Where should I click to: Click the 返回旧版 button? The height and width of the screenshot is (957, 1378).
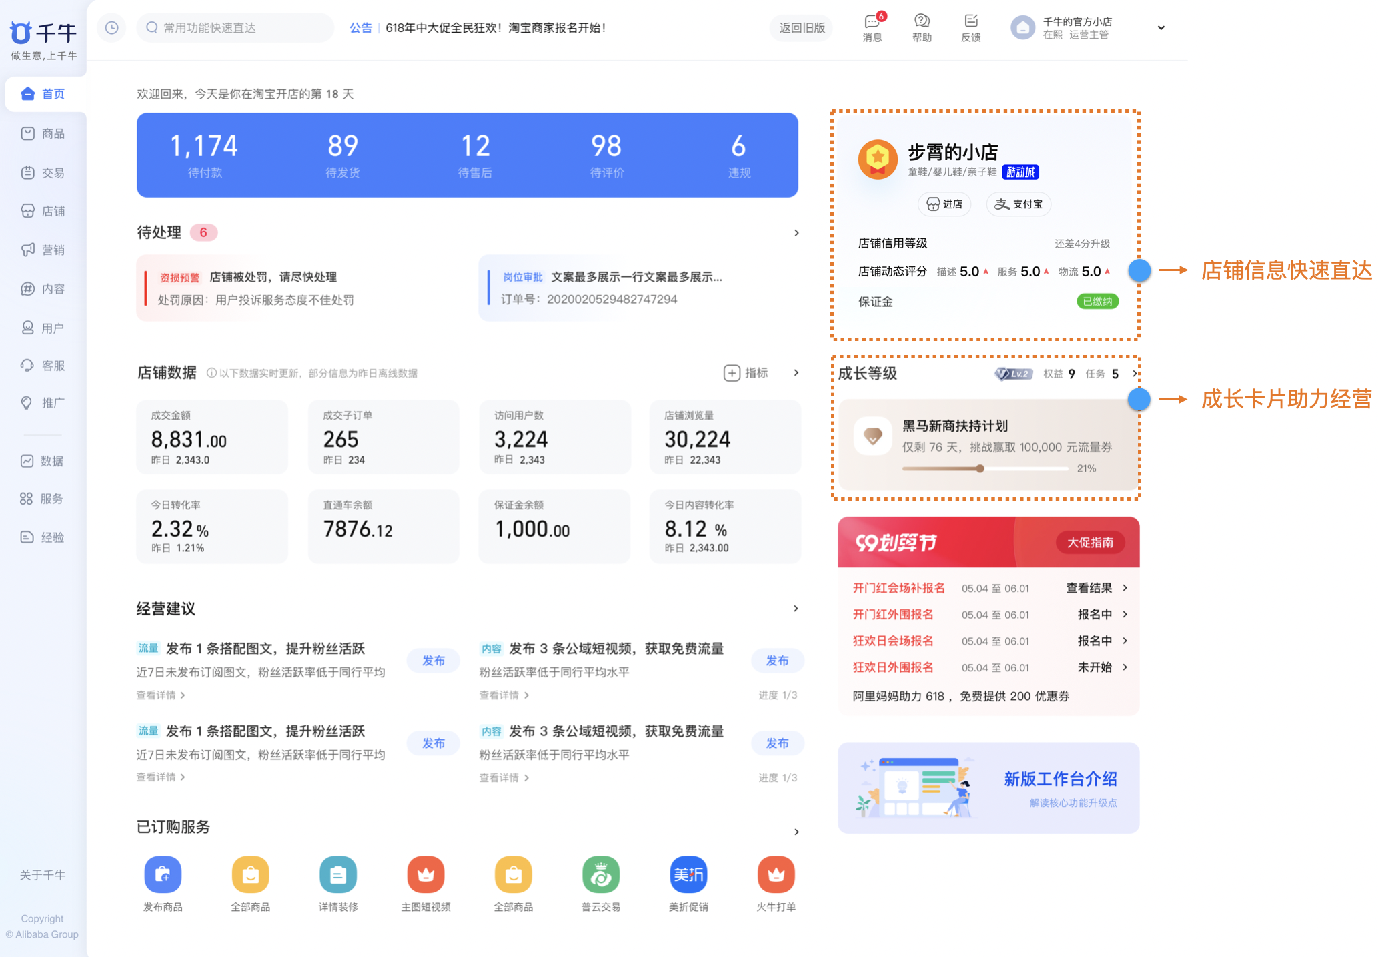802,28
